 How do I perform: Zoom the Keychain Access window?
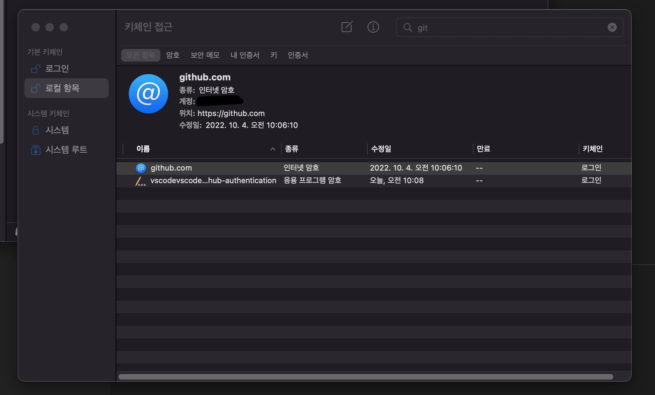click(x=64, y=27)
